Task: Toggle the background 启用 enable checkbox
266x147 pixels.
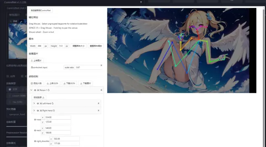Action: 8,76
